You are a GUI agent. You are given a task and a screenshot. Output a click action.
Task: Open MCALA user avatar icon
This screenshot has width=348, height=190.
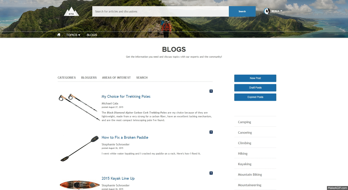click(x=267, y=11)
